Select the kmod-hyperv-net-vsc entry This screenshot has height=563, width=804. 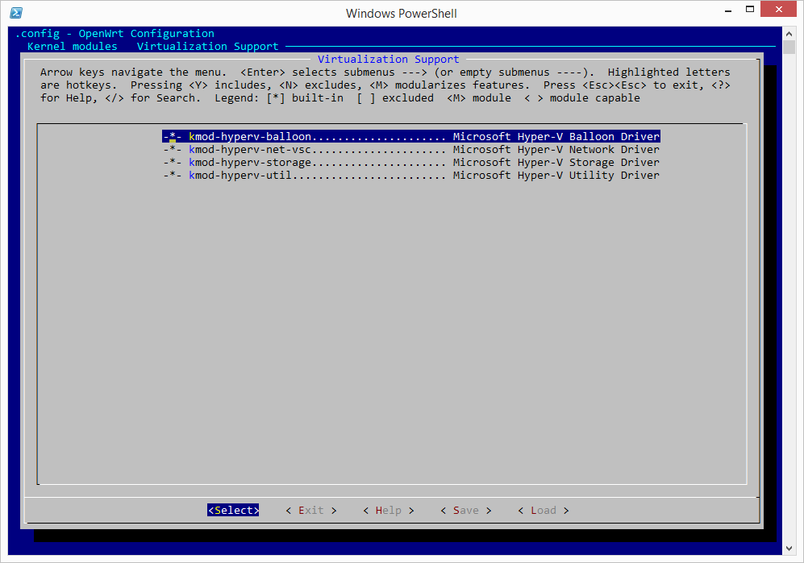[410, 150]
